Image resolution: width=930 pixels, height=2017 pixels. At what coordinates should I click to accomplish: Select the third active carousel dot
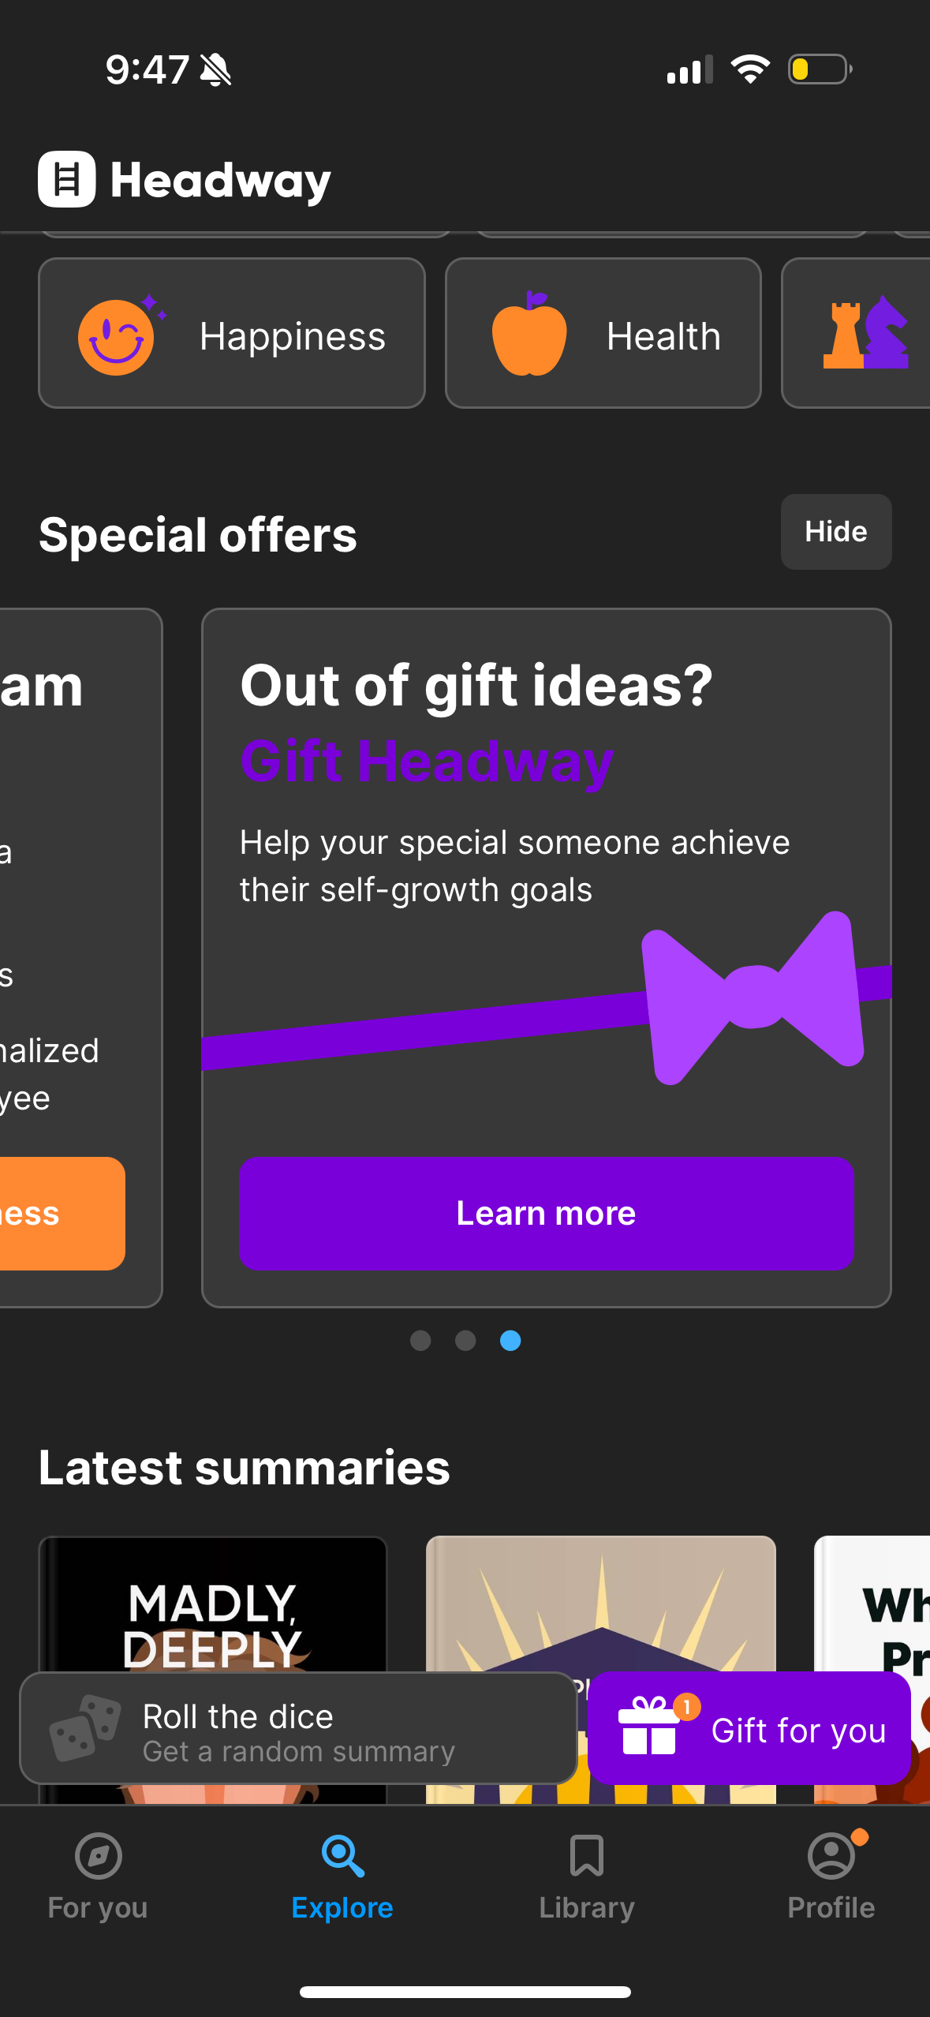[510, 1341]
